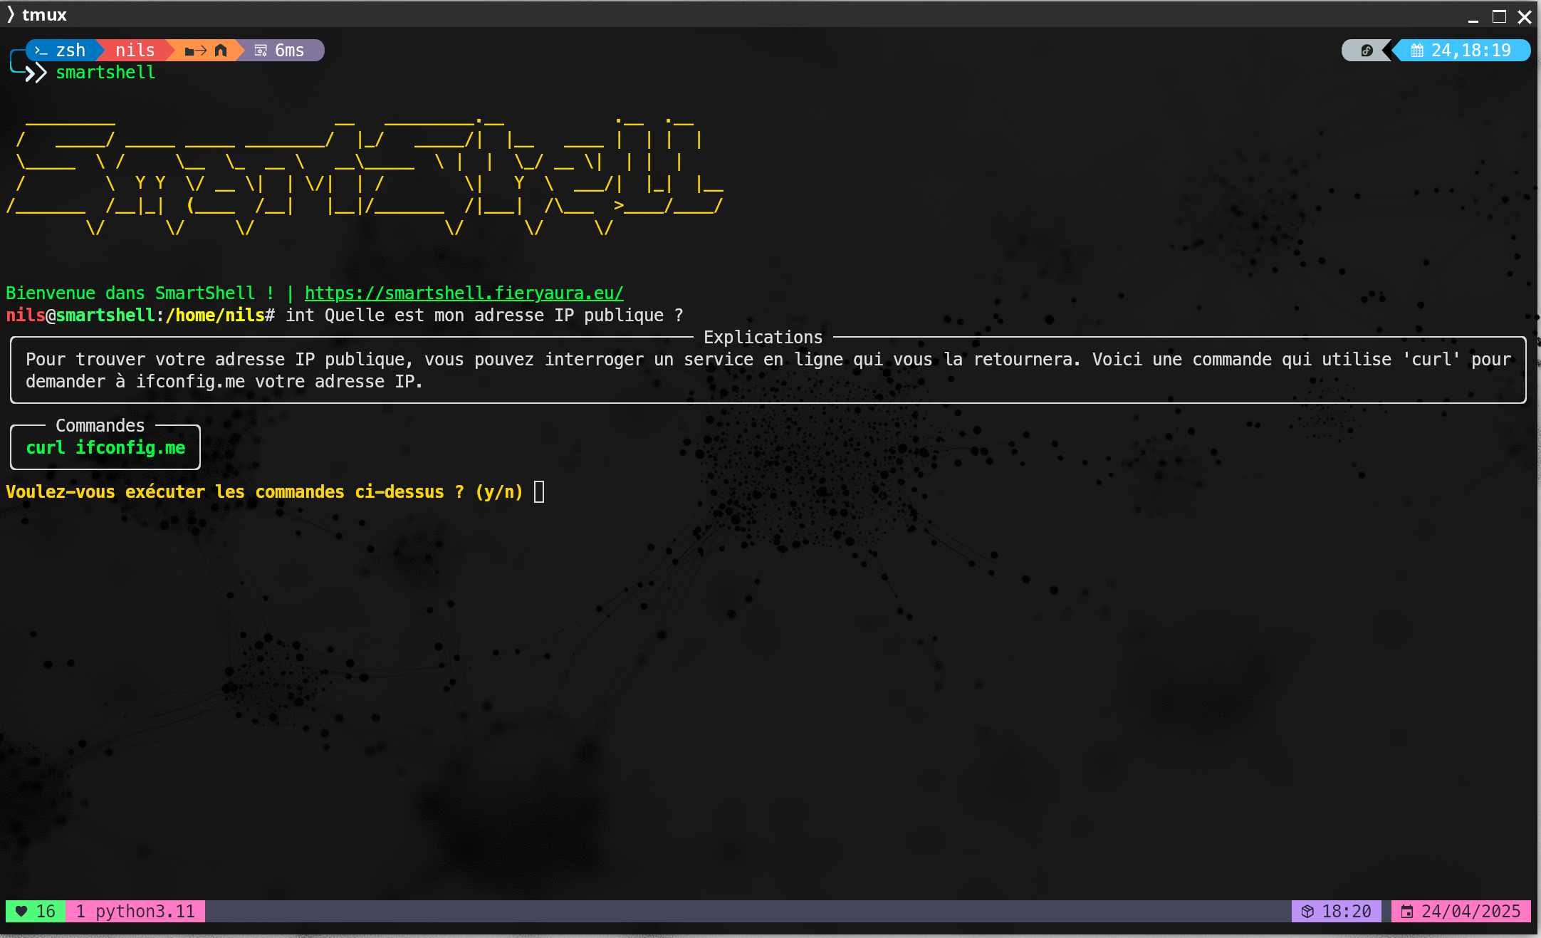The height and width of the screenshot is (938, 1541).
Task: Click the home folder icon in prompt
Action: [x=221, y=51]
